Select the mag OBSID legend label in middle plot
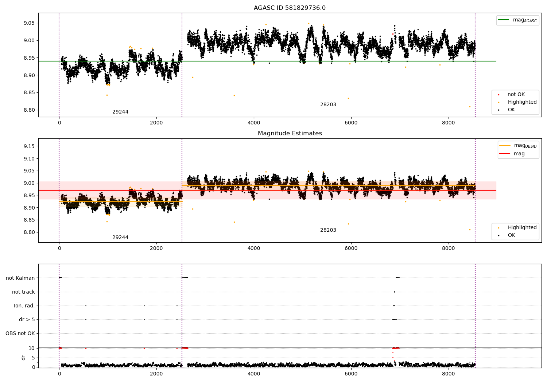 [525, 146]
